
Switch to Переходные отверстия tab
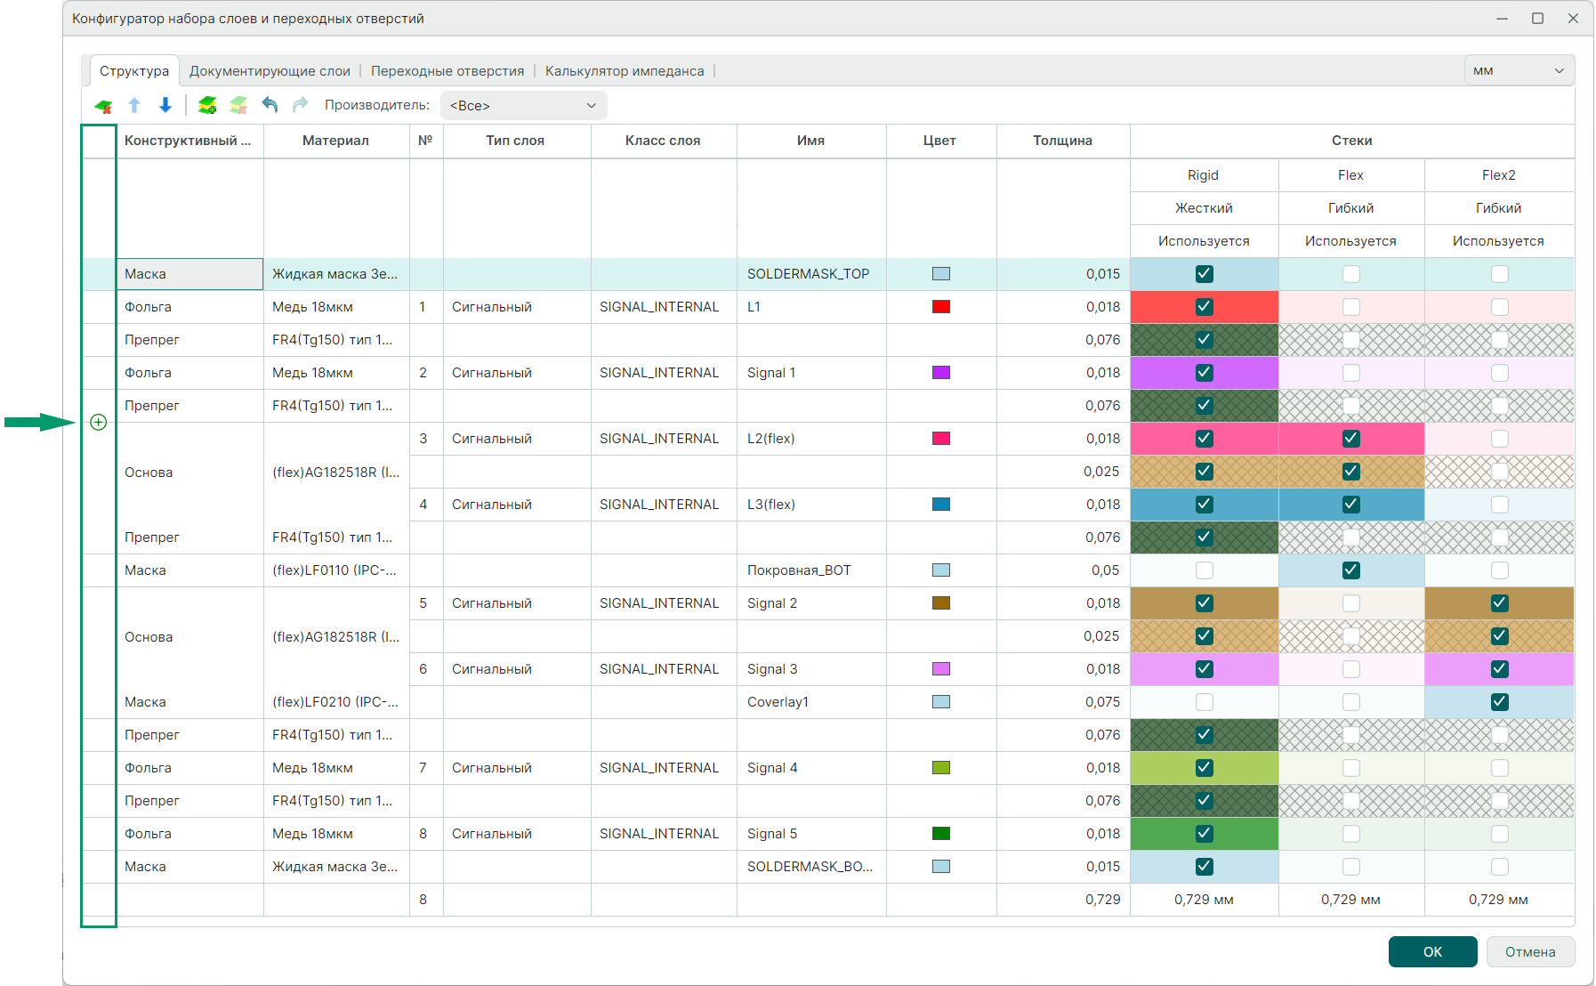[447, 71]
